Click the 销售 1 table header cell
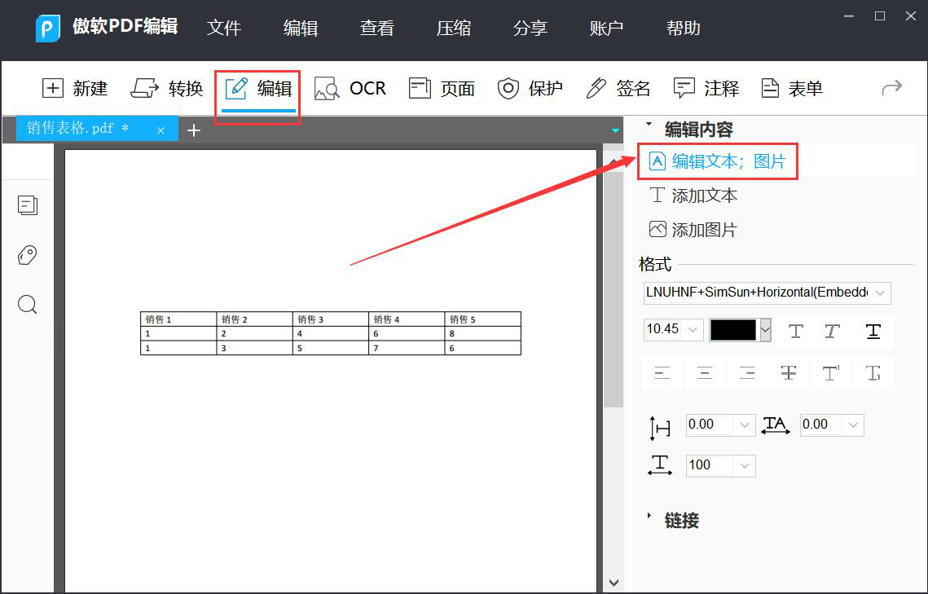 178,319
